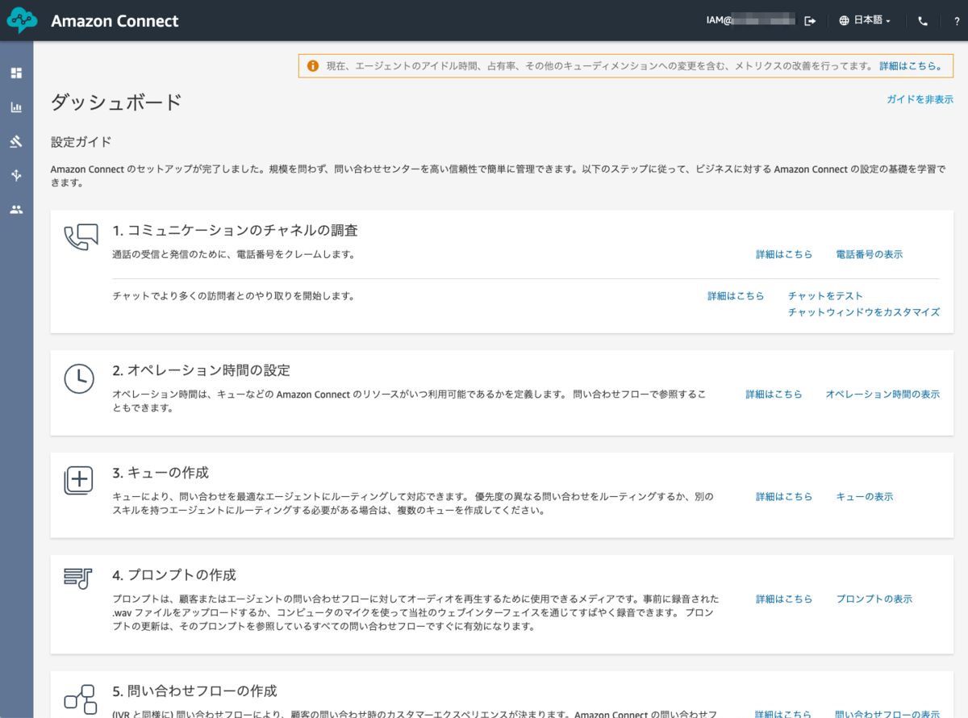The height and width of the screenshot is (718, 968).
Task: Click heading 1. コミュニケーションのチャネルの調査
Action: (x=235, y=231)
